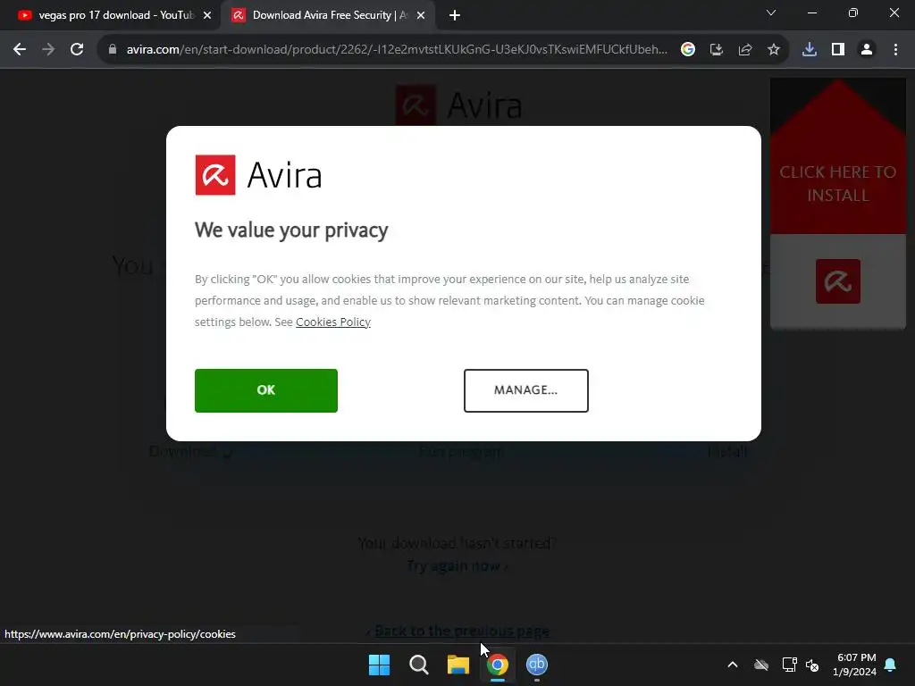Screen dimensions: 915x686
Task: Bookmark this page with the star icon
Action: coord(774,50)
